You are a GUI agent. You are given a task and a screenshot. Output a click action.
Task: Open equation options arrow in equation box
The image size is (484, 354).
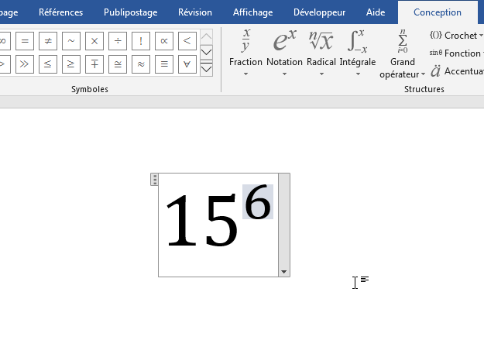284,272
